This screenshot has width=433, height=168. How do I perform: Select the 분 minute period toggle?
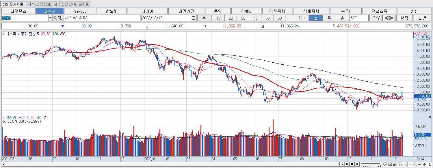coord(204,18)
